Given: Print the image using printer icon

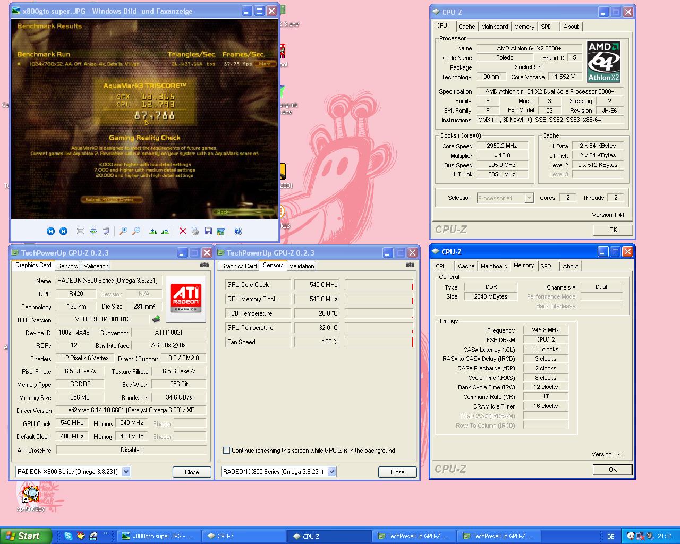Looking at the screenshot, I should pos(195,231).
